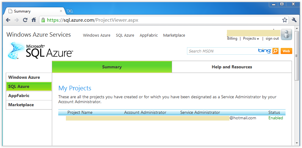Select Windows Azure in left sidebar
The image size is (302, 148).
pos(29,77)
